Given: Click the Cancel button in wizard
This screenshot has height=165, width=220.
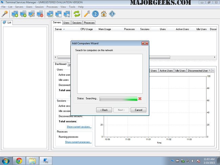Looking at the screenshot, I should click(138, 110).
